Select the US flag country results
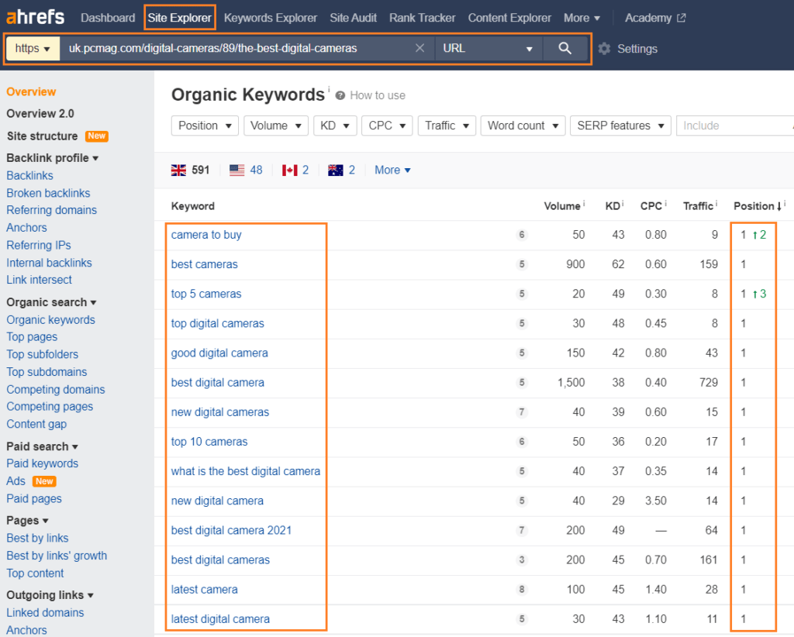 246,170
